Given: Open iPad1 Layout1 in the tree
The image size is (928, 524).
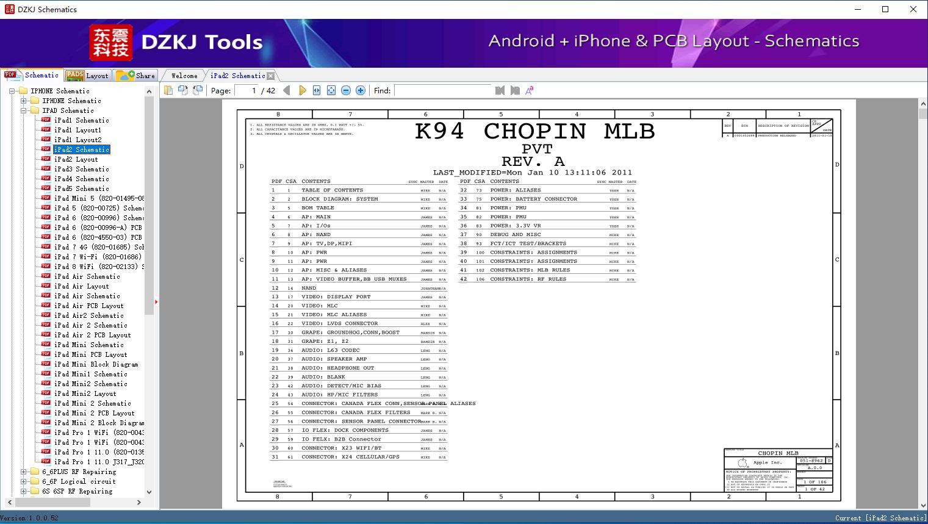Looking at the screenshot, I should pos(77,130).
